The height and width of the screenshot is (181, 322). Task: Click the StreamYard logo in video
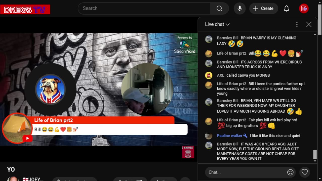coord(185,45)
